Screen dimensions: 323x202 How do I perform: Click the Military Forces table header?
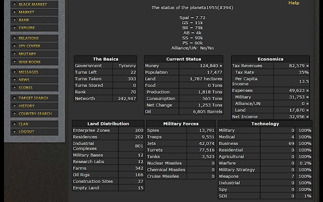coord(181,124)
